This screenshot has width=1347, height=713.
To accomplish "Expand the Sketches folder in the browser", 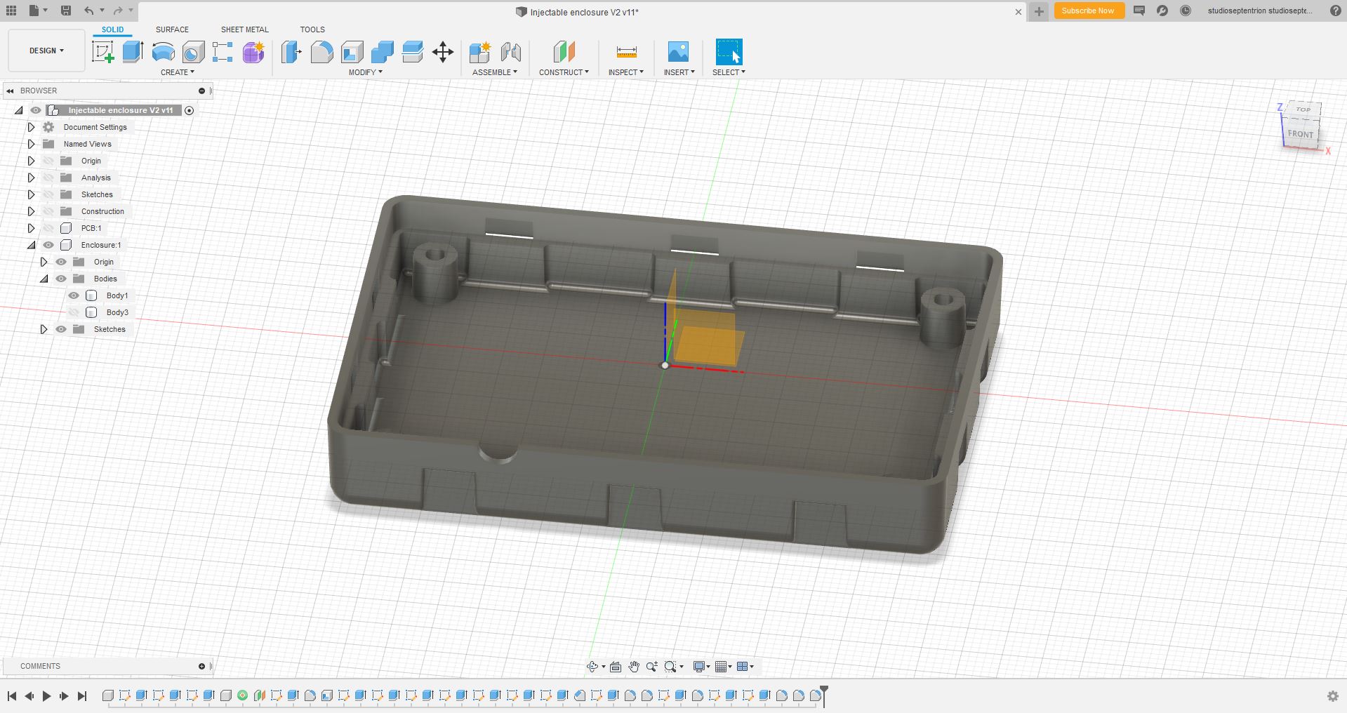I will pos(31,194).
